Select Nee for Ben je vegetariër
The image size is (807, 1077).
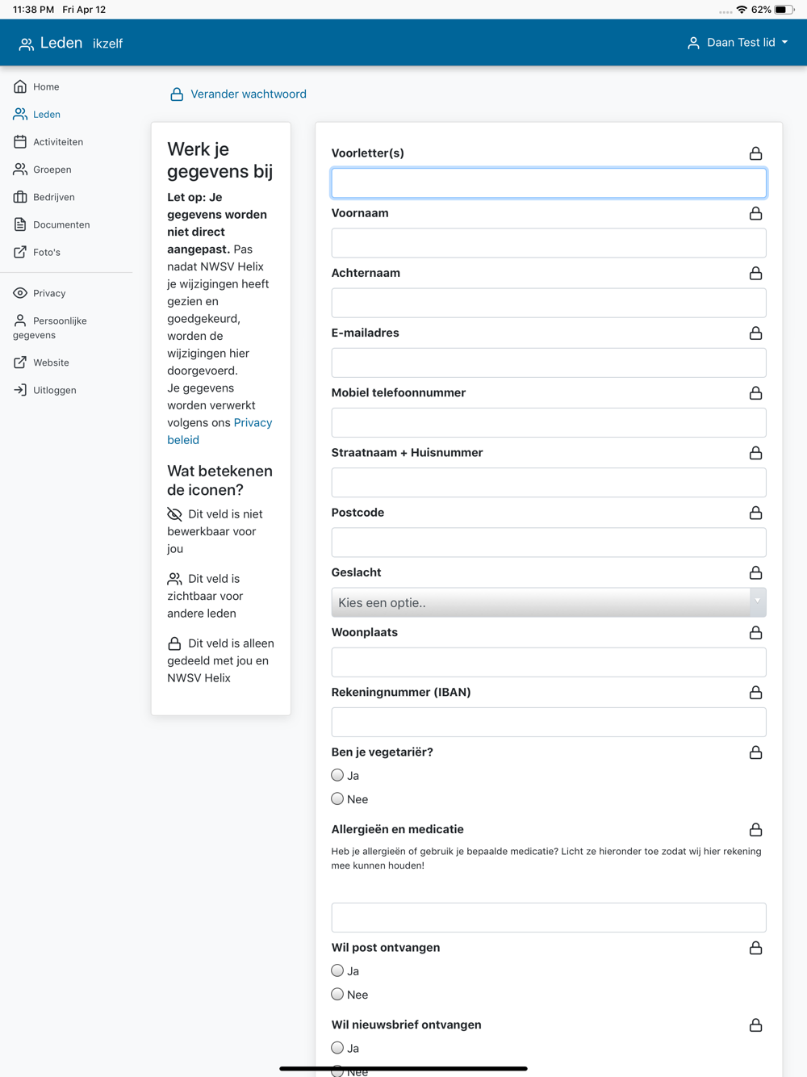pyautogui.click(x=337, y=798)
